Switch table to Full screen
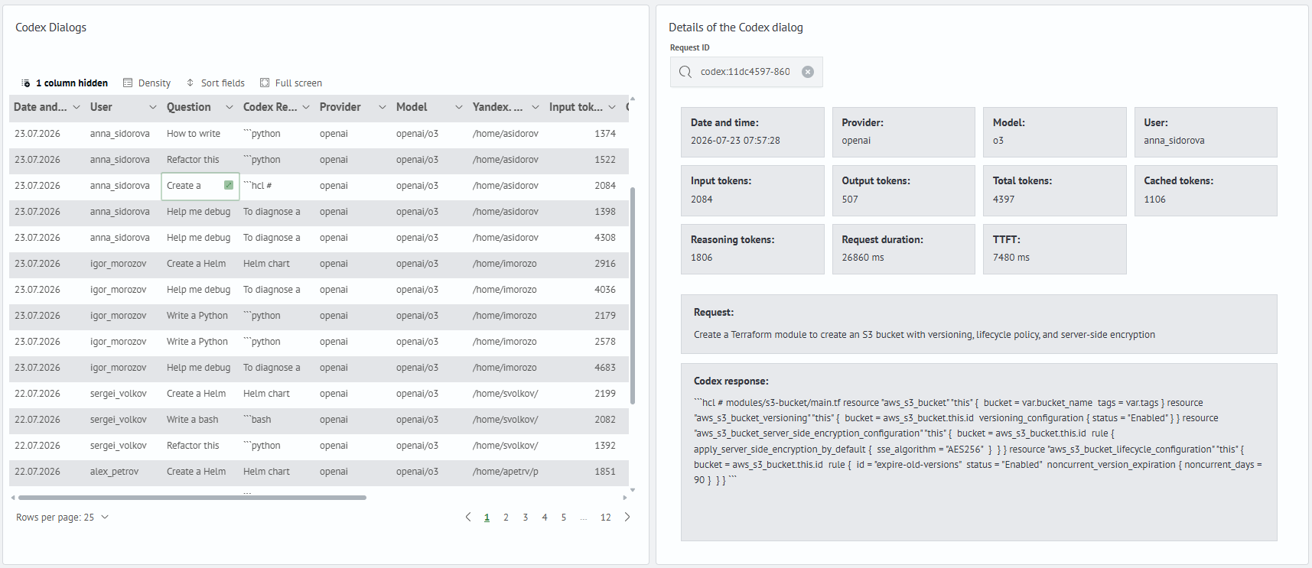This screenshot has width=1312, height=568. [291, 83]
